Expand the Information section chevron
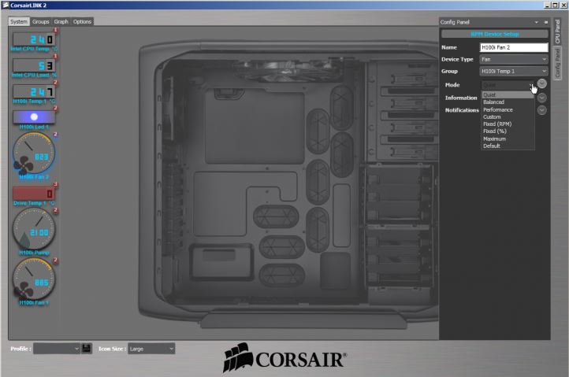The image size is (569, 377). click(x=541, y=98)
